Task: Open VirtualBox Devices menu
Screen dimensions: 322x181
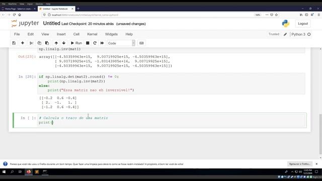Action: (x=39, y=4)
